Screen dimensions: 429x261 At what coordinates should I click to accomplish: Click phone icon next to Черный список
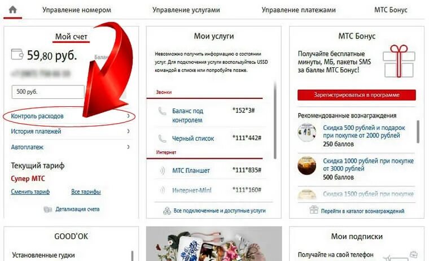click(x=162, y=138)
